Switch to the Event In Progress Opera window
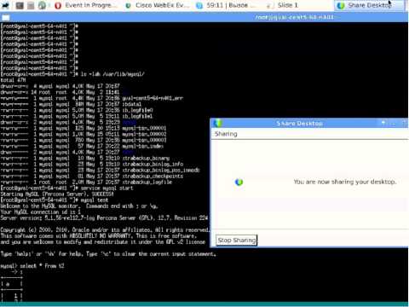Screen dimensions: 409x307 85,5
